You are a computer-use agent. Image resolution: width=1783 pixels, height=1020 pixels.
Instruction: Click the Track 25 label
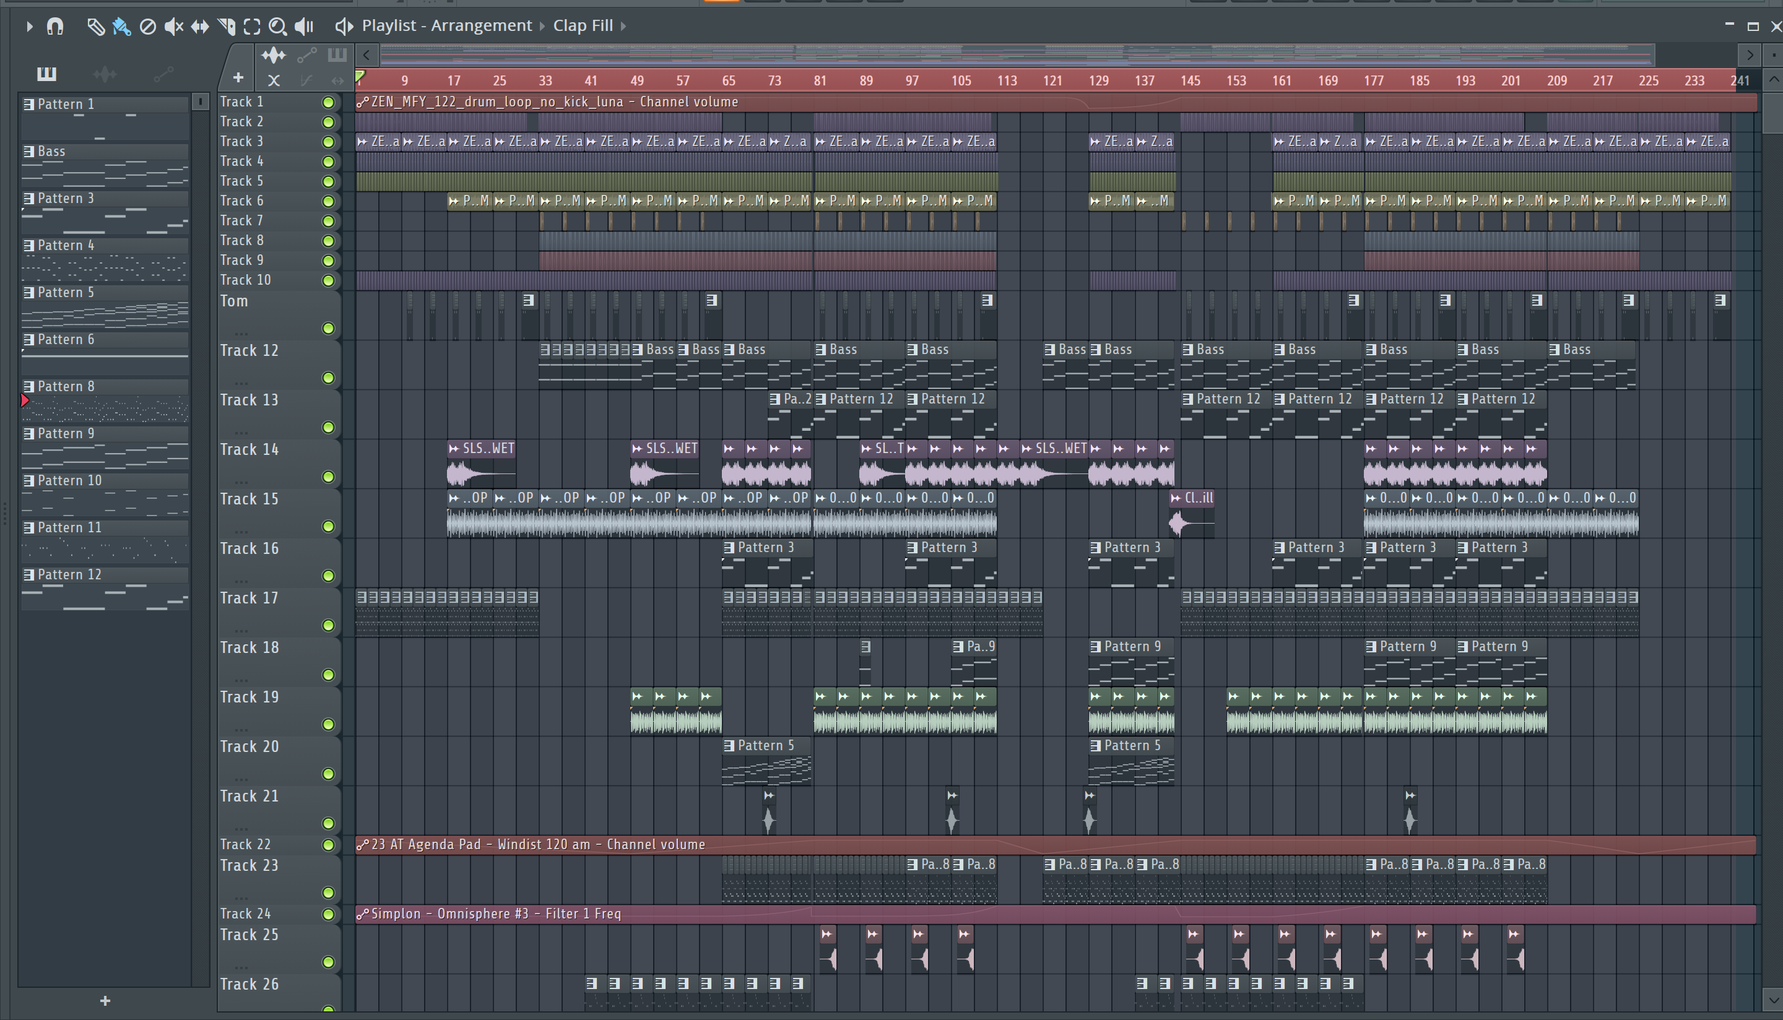249,935
